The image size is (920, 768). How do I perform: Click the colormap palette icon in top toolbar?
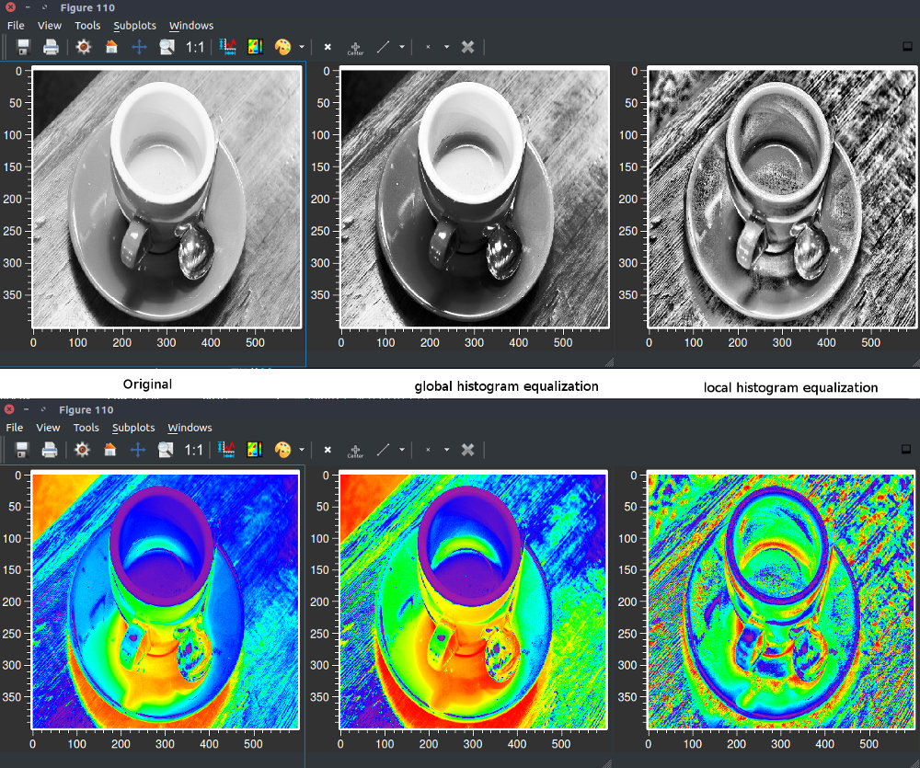(282, 47)
